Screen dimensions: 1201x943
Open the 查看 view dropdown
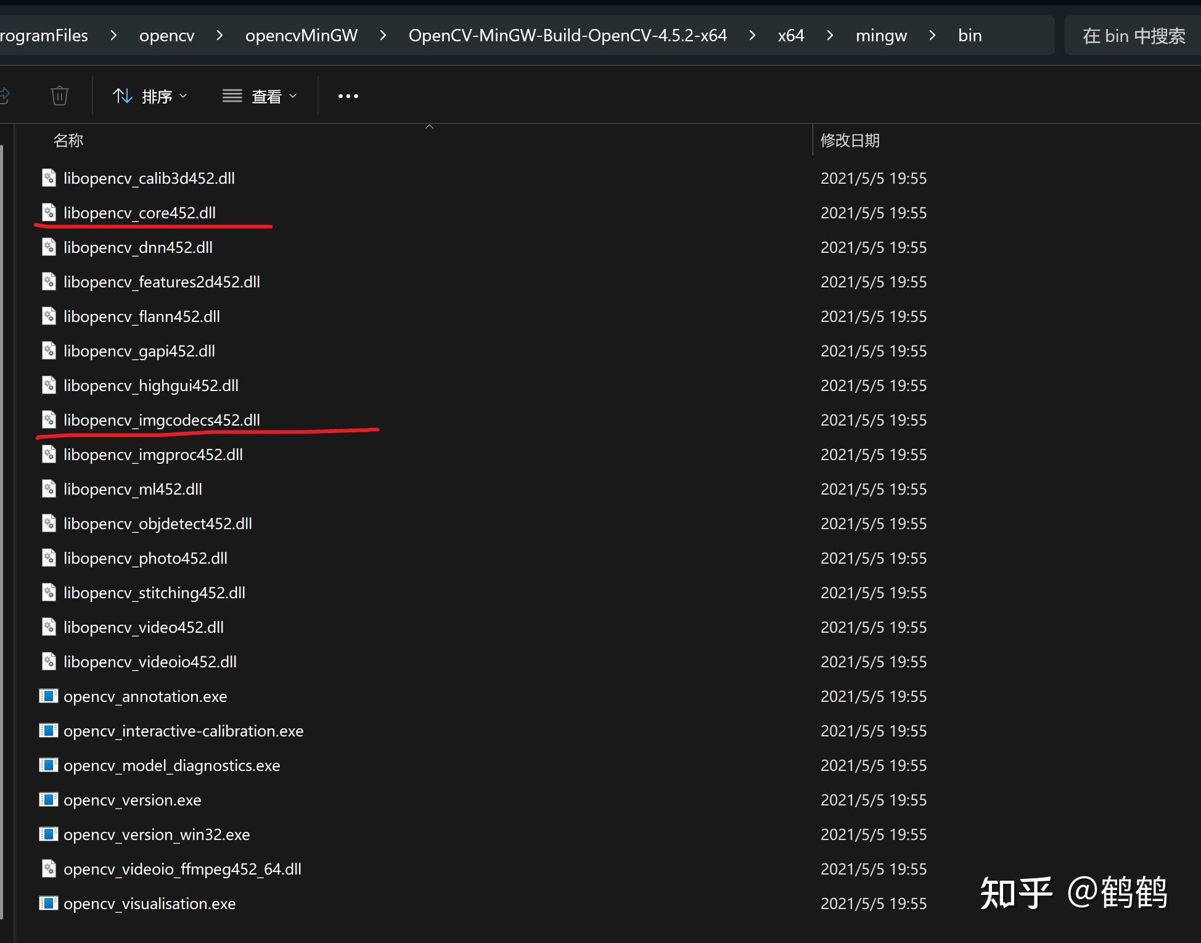(x=260, y=96)
